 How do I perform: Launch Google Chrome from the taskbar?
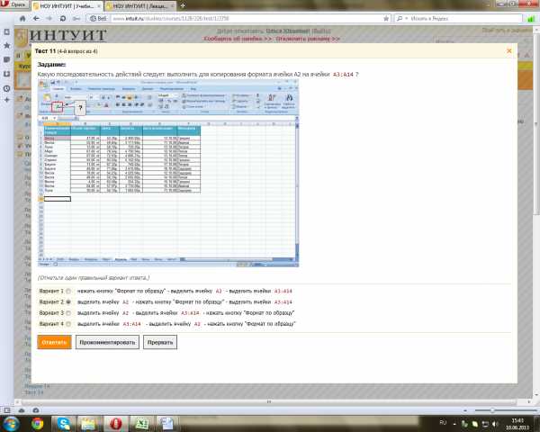pos(38,424)
